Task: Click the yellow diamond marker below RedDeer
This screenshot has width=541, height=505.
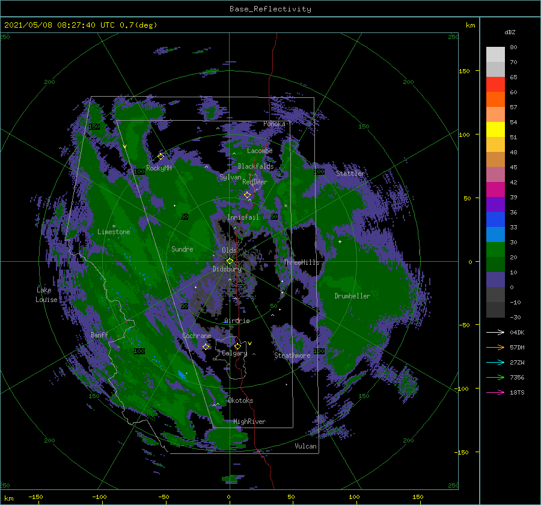Action: [248, 195]
